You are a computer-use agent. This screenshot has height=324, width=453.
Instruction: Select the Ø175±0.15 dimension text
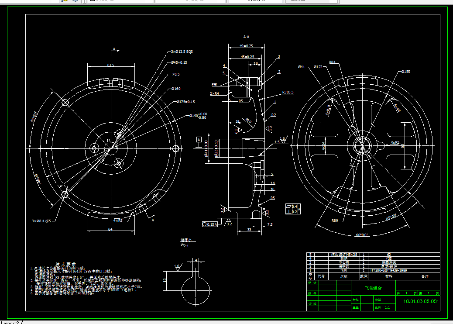(x=186, y=102)
